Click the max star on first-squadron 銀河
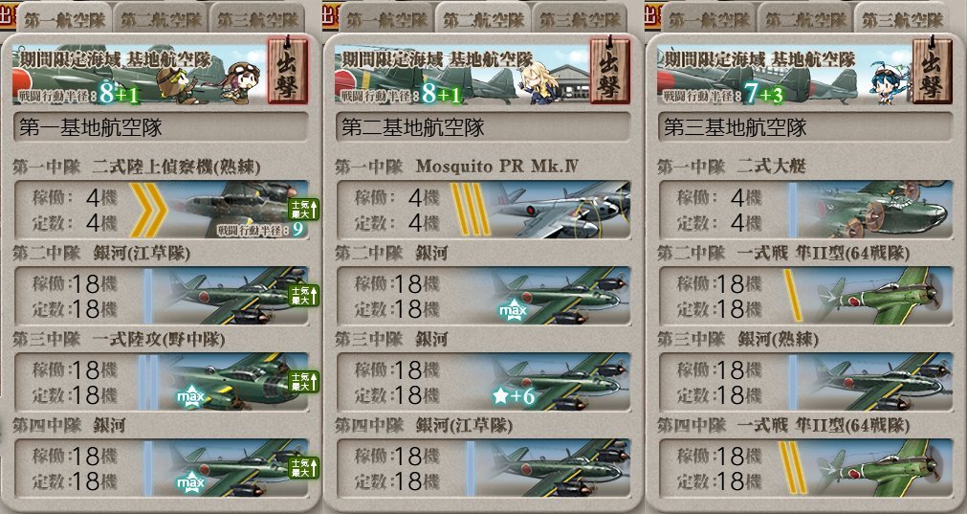 tap(190, 482)
